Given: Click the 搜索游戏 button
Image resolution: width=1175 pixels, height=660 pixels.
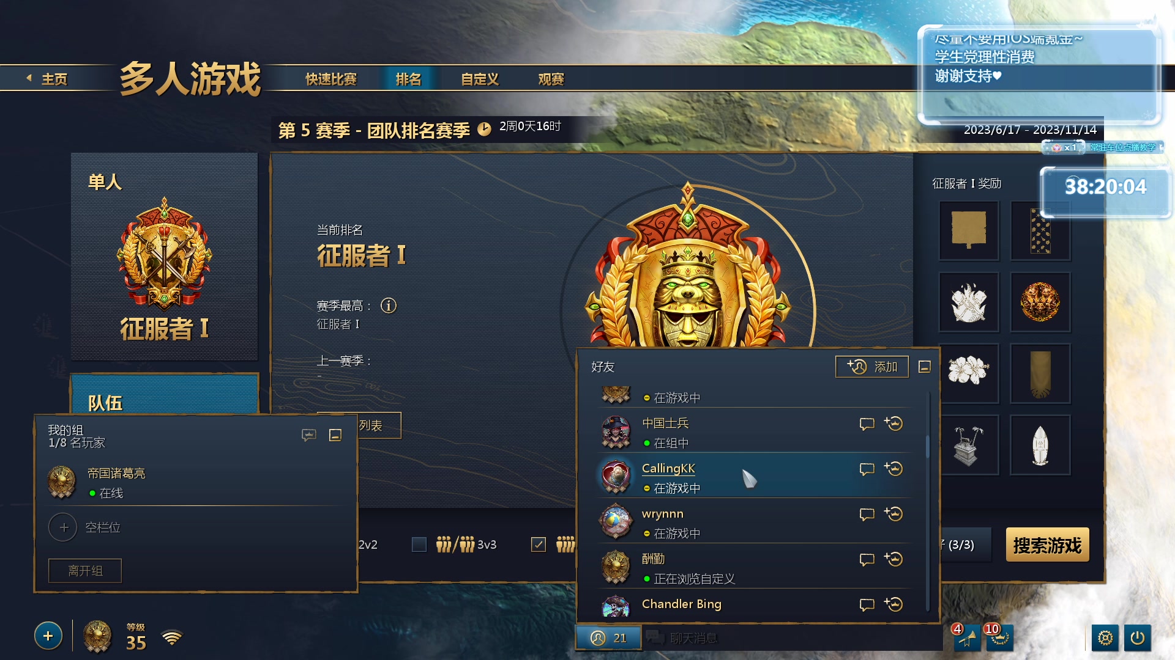Looking at the screenshot, I should pyautogui.click(x=1047, y=544).
